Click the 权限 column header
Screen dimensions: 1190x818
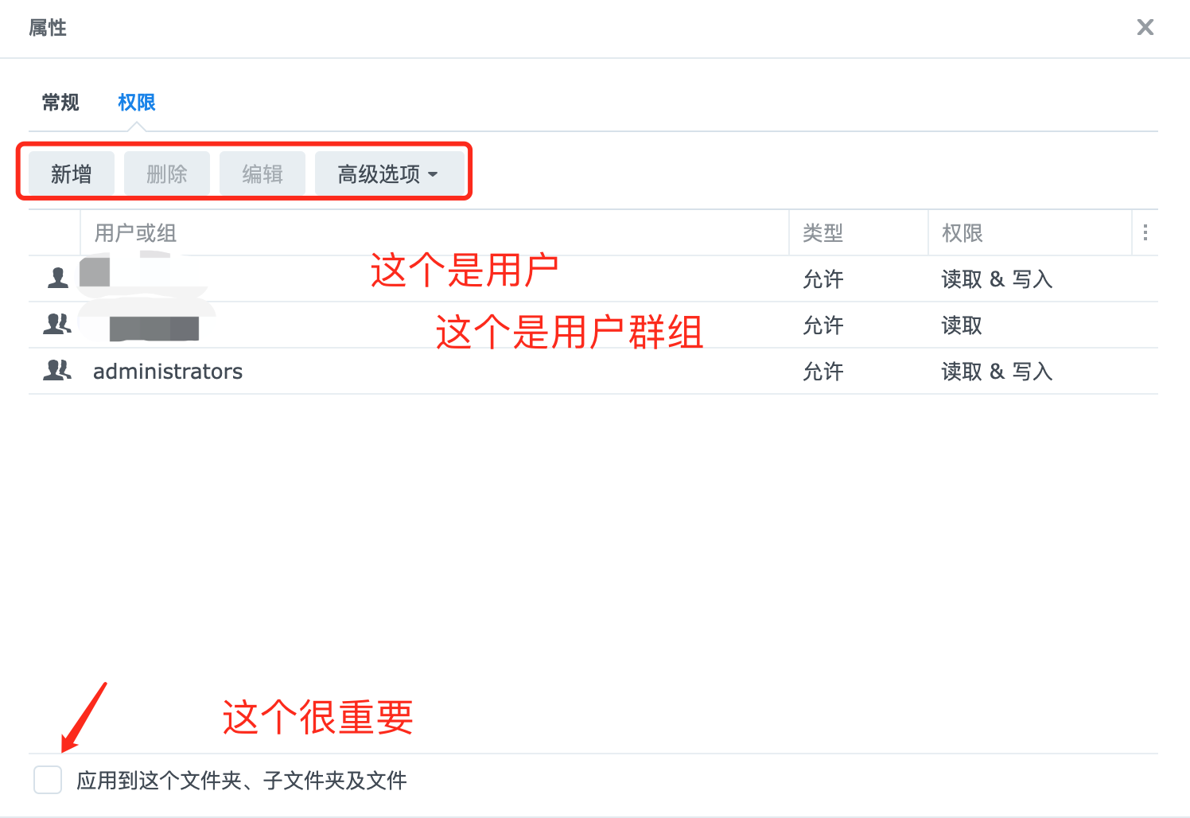pyautogui.click(x=962, y=233)
